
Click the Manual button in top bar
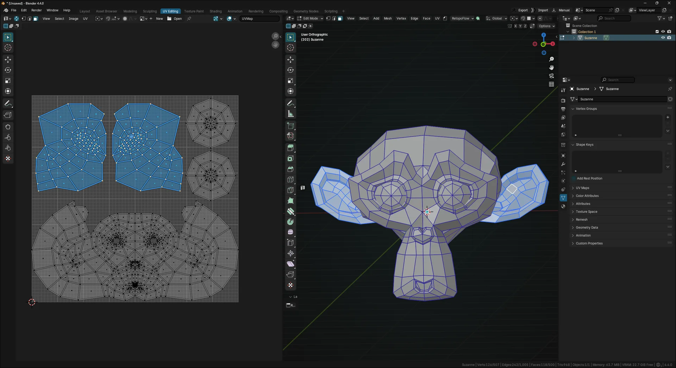pos(564,10)
